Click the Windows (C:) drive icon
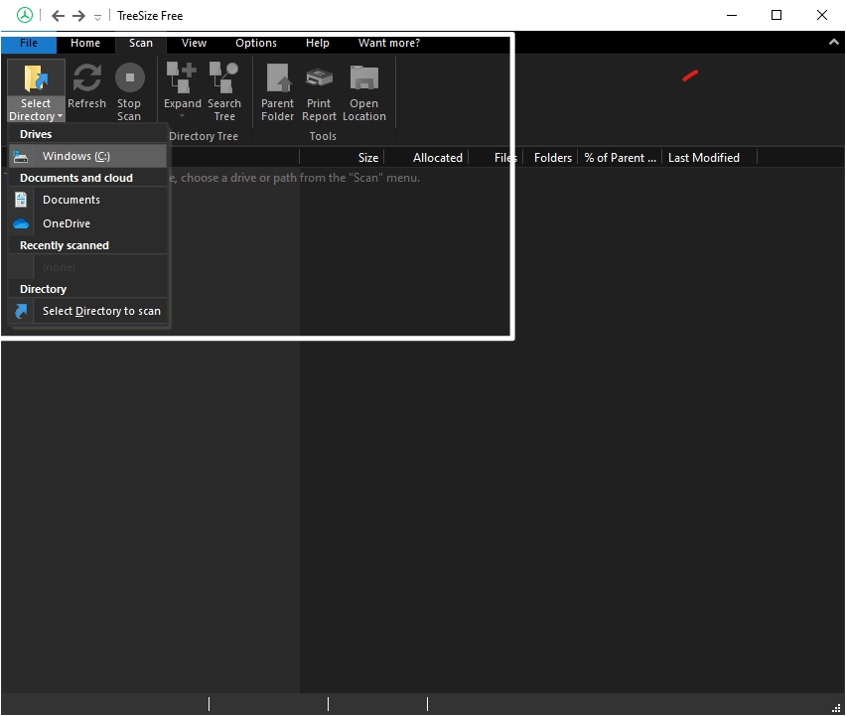 [21, 157]
